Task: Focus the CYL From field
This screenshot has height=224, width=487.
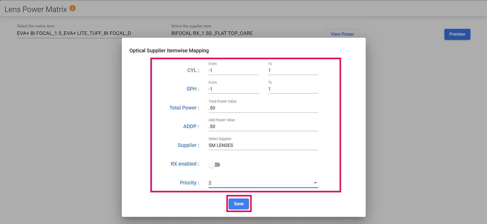Action: click(233, 71)
